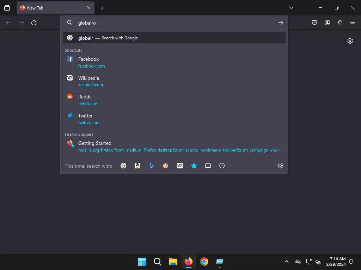Click Firefox icon in taskbar

point(189,262)
